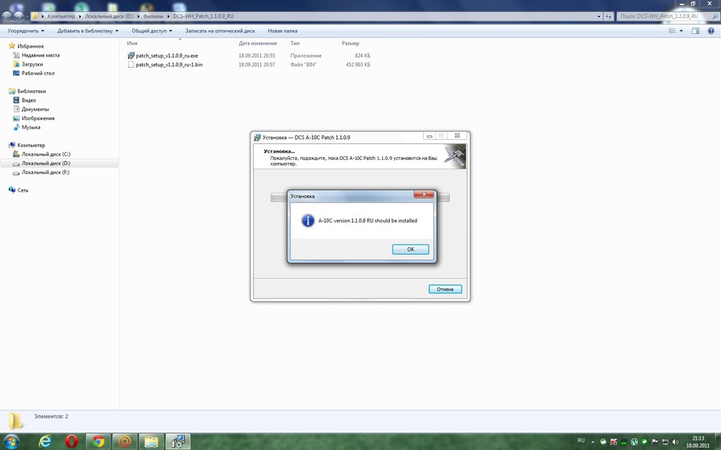Click the Музыка note icon

[17, 127]
